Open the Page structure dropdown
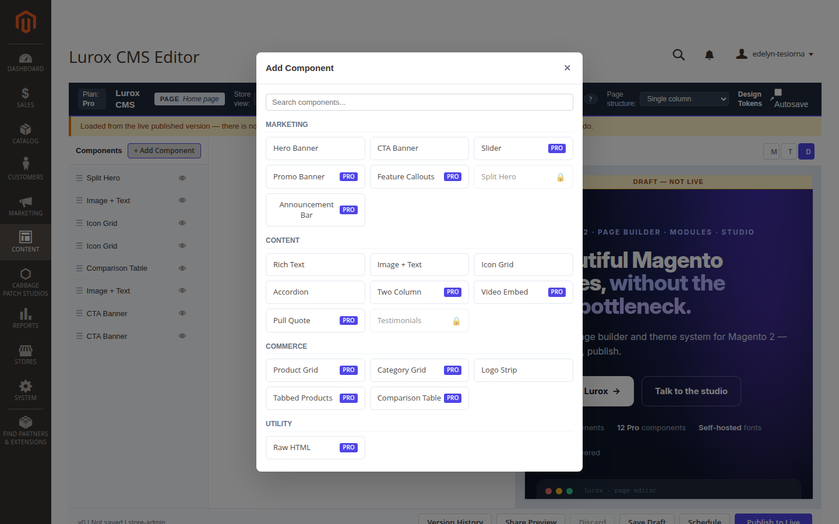The height and width of the screenshot is (524, 839). click(x=684, y=99)
